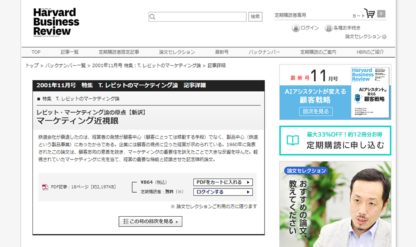Go to 定期購読者限定記事 nav item
Screen dimensions: 416x247
click(119, 52)
